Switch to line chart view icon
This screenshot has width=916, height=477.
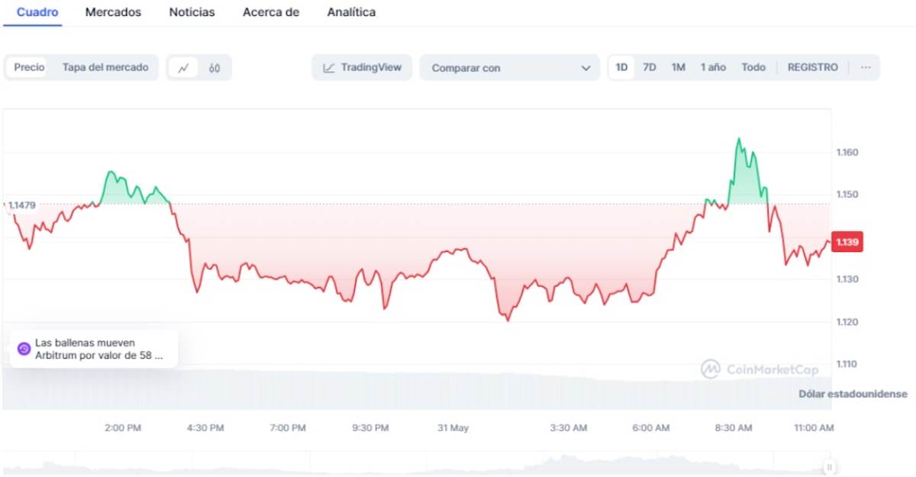tap(183, 68)
